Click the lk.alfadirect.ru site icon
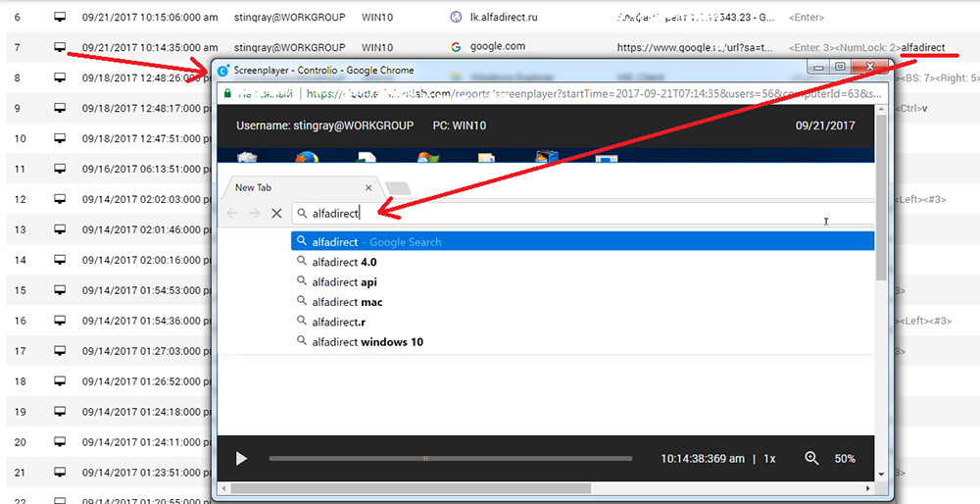 click(x=456, y=18)
